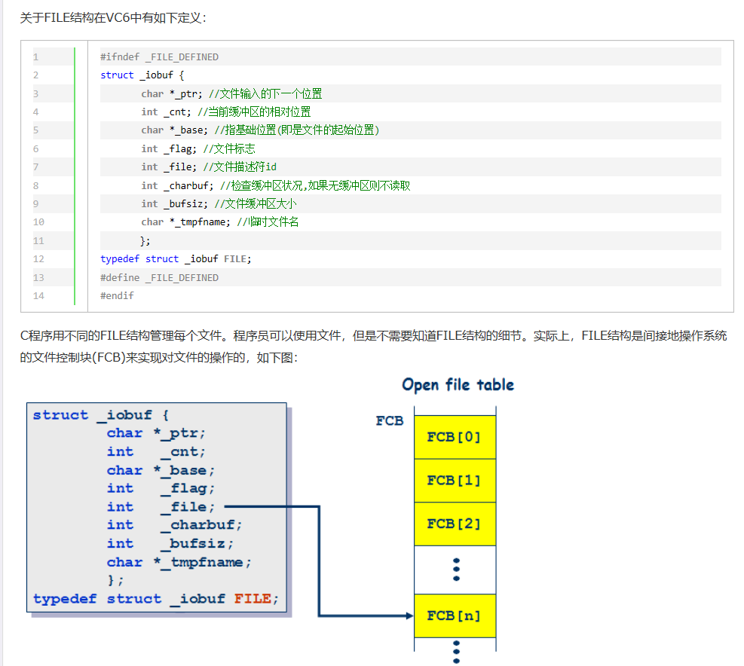Click the "Open file table" diagram title
744x666 pixels.
pyautogui.click(x=458, y=385)
